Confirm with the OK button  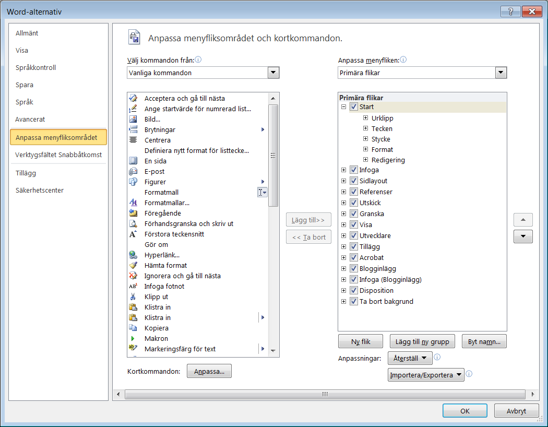(x=465, y=411)
